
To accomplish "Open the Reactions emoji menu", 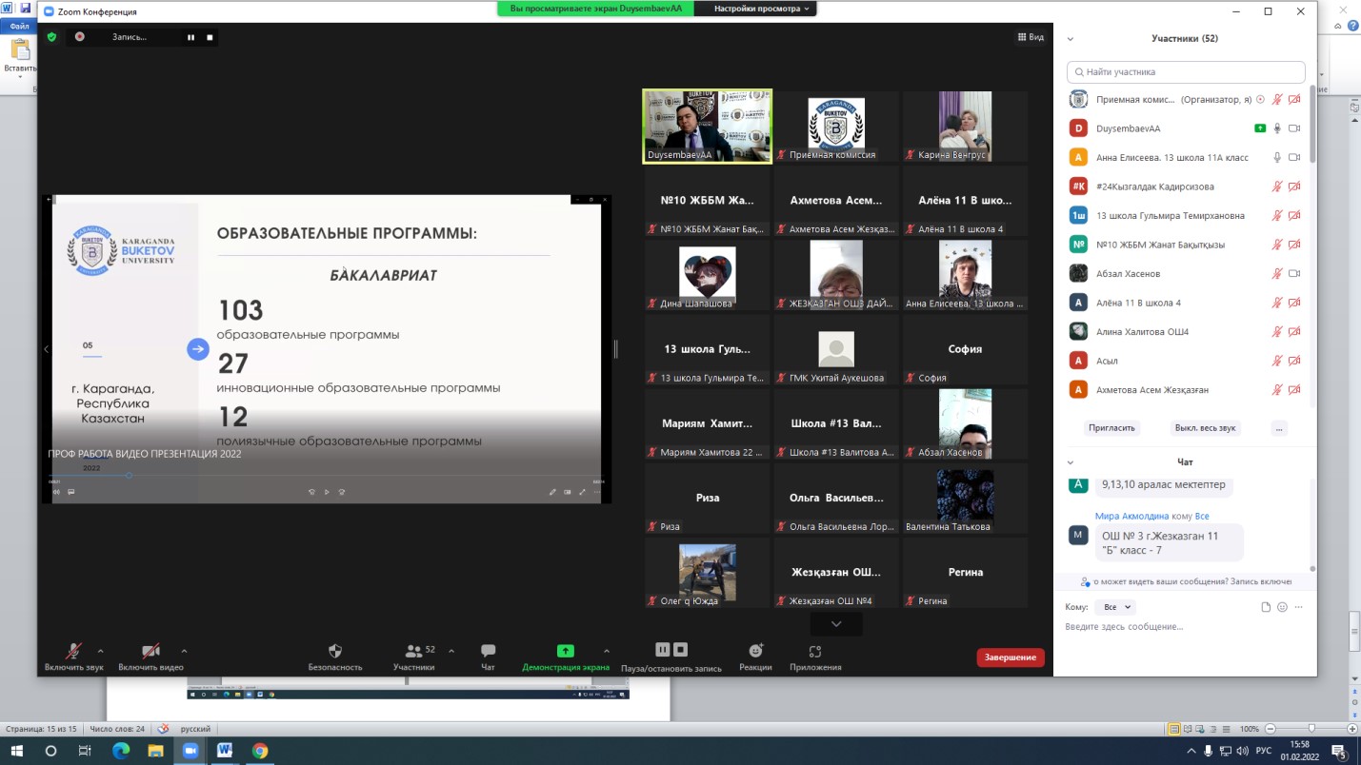I will pyautogui.click(x=755, y=652).
